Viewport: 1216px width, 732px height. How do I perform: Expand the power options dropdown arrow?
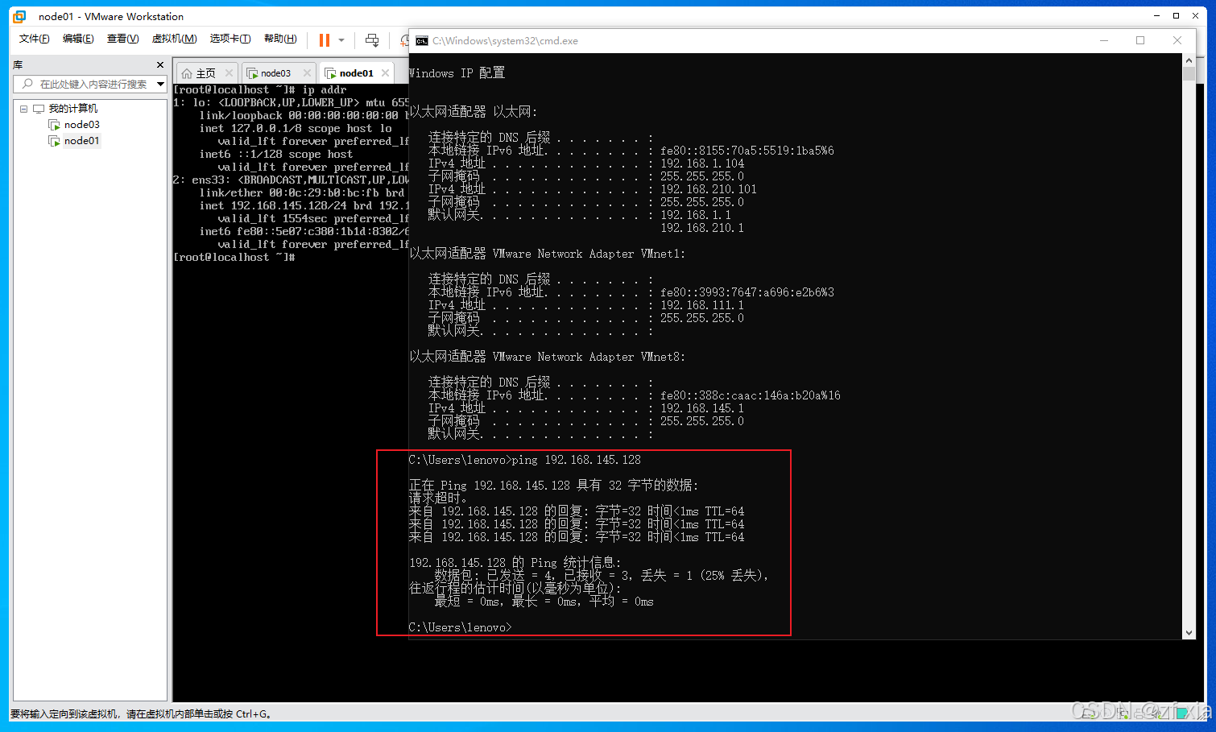pyautogui.click(x=341, y=39)
